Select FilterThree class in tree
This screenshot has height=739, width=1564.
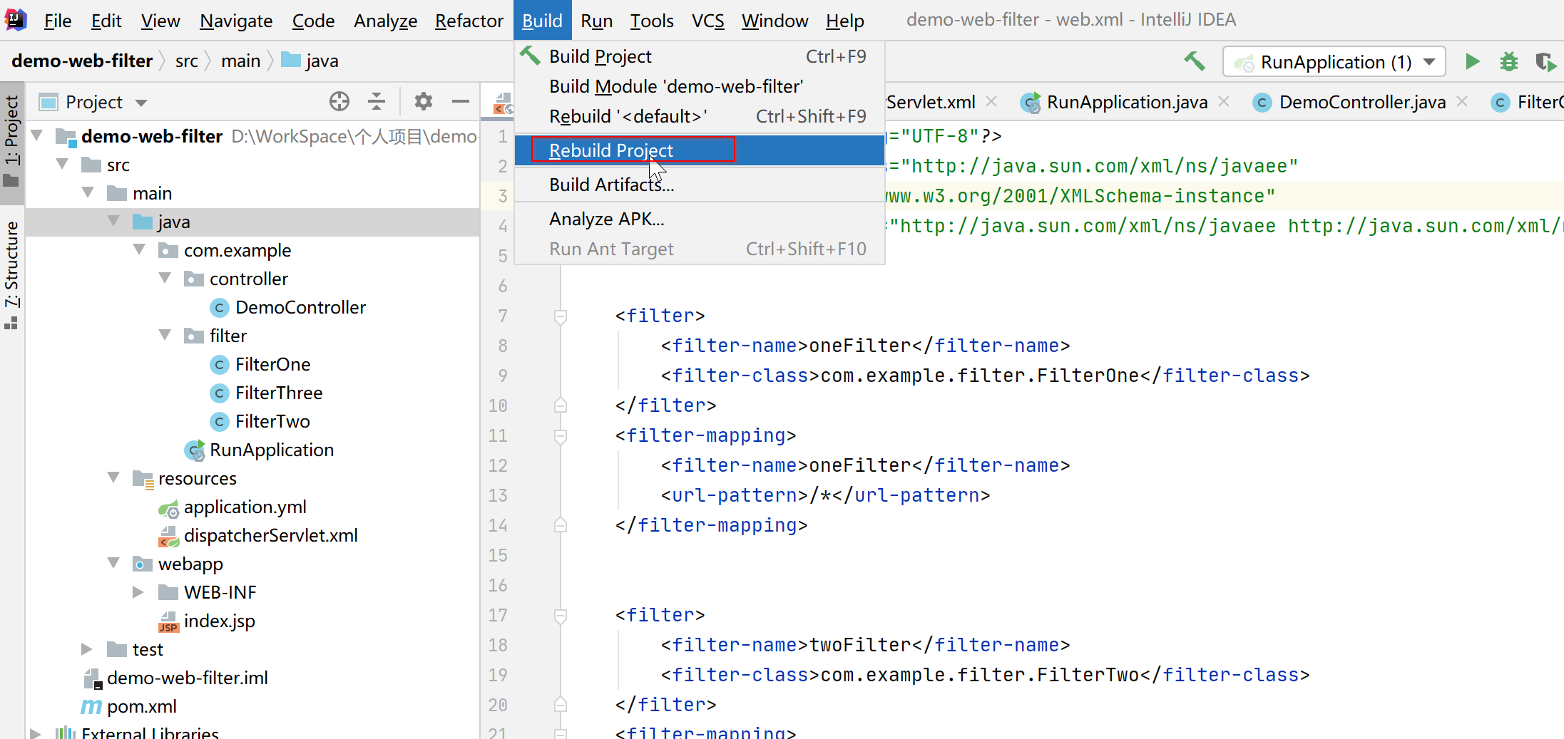click(279, 393)
